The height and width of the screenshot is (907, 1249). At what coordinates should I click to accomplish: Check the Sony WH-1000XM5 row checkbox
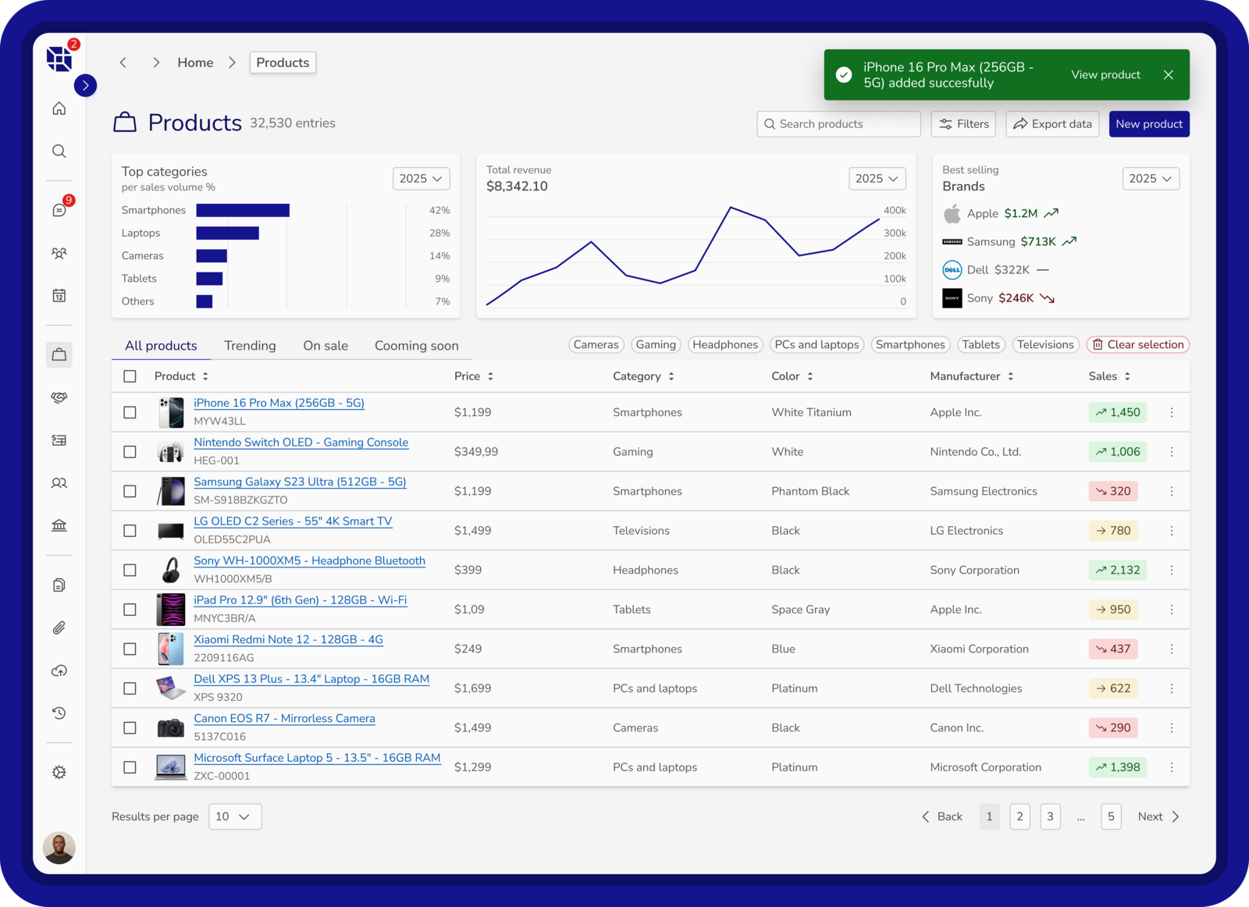pyautogui.click(x=130, y=570)
